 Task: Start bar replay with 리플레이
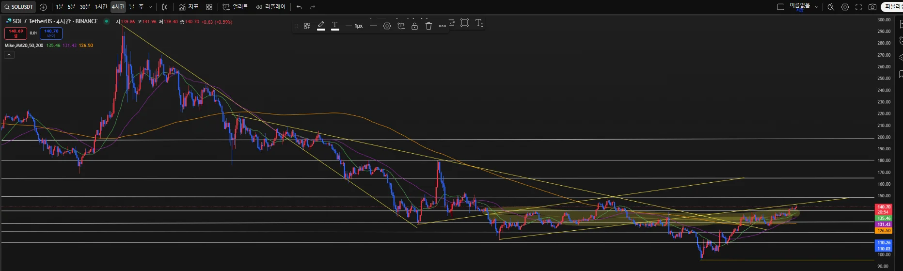pyautogui.click(x=270, y=7)
